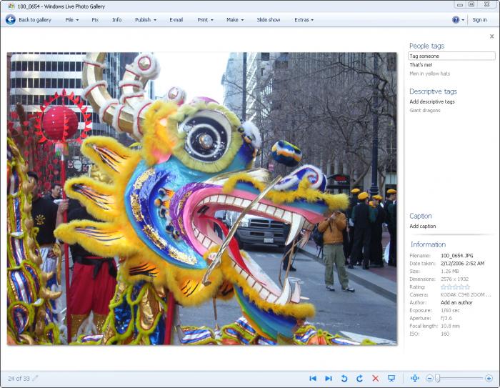Click E-mail in the toolbar
Viewport: 500px width, 388px height.
pyautogui.click(x=176, y=20)
